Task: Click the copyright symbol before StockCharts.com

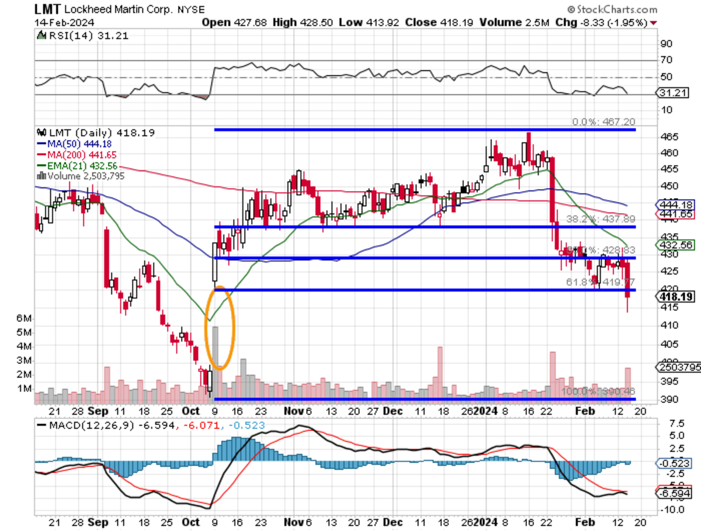Action: [571, 9]
